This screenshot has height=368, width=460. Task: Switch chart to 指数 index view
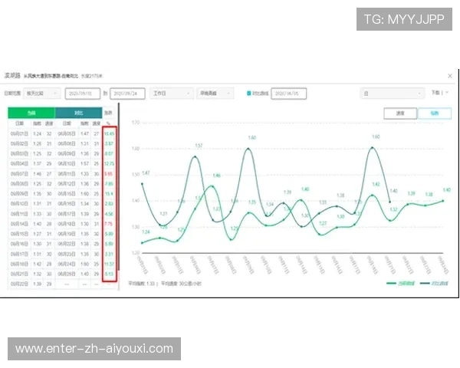click(x=434, y=113)
